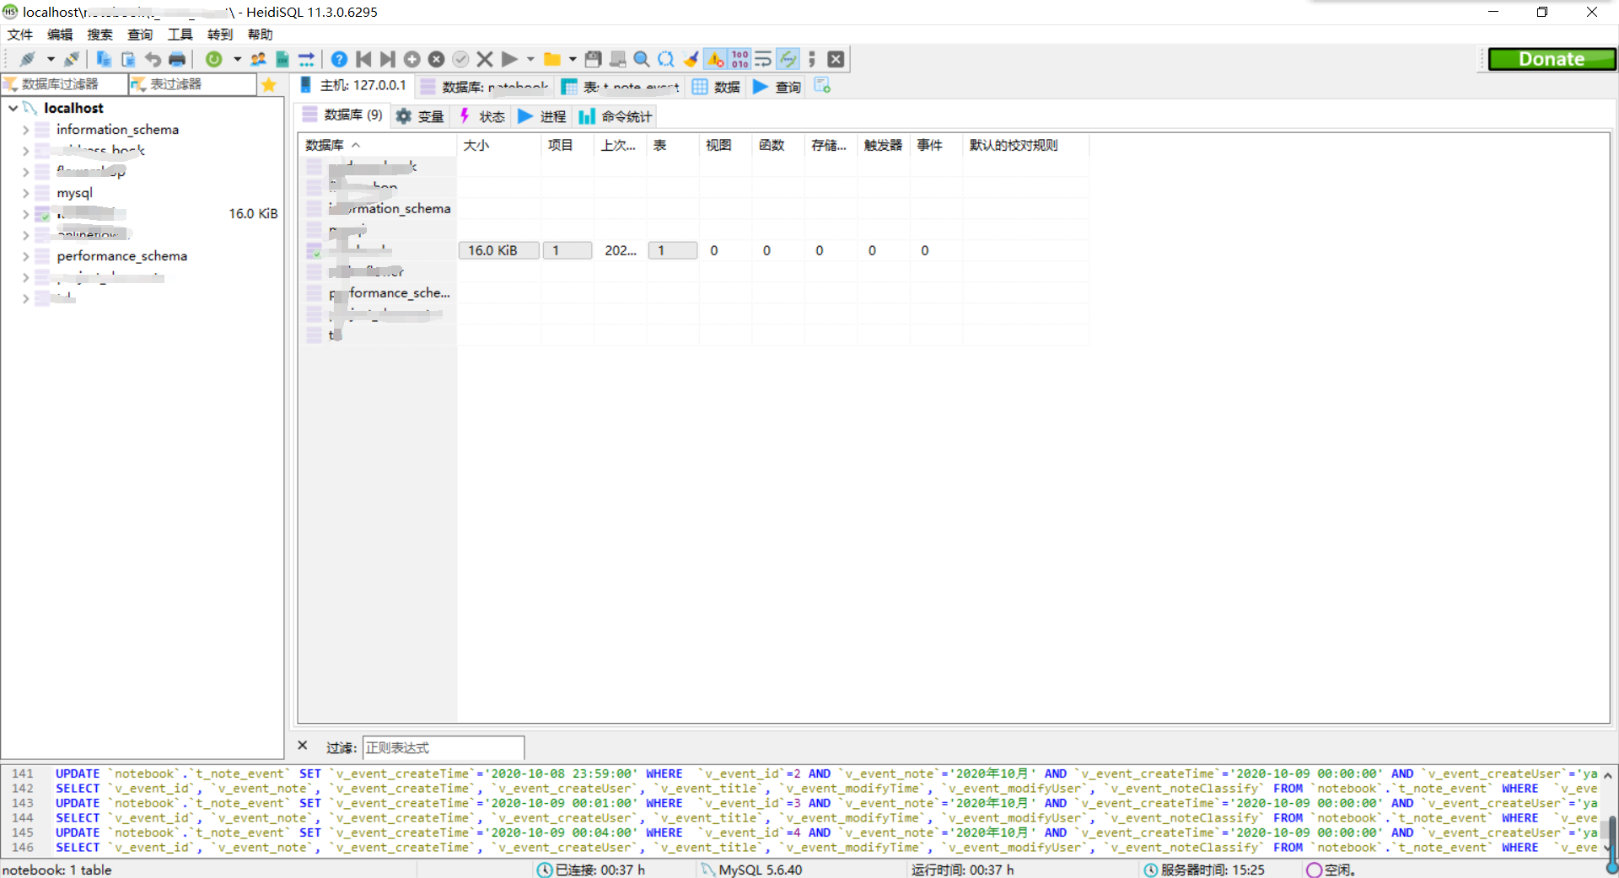
Task: Click the delete row circle-x icon
Action: (x=436, y=59)
